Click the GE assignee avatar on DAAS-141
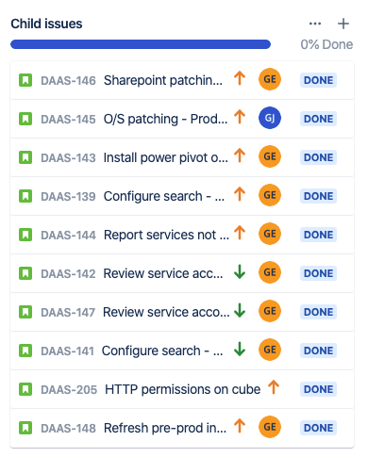 click(270, 350)
